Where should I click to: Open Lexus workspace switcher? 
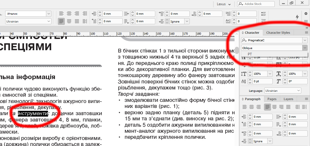coord(224,4)
